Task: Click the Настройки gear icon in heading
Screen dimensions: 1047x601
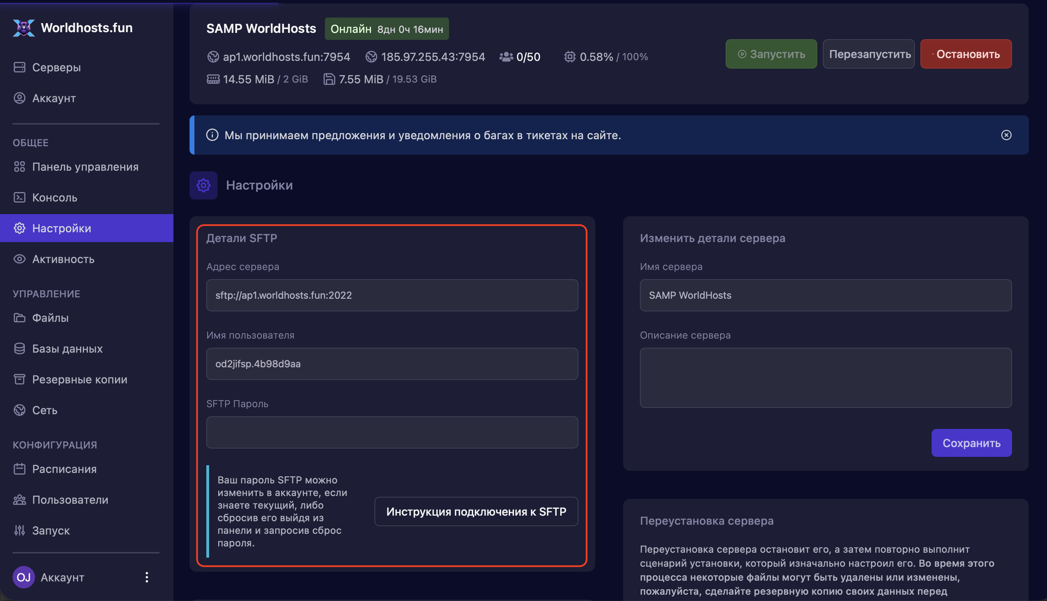Action: click(x=204, y=185)
